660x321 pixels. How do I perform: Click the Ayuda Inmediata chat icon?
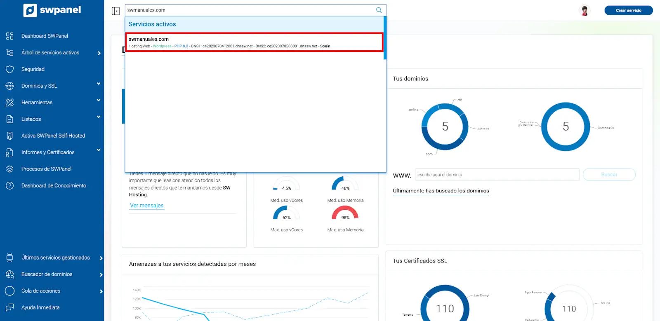[x=10, y=308]
